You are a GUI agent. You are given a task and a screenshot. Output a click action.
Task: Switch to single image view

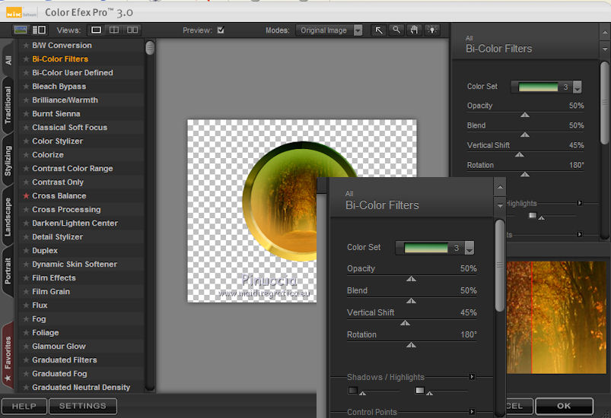pyautogui.click(x=97, y=30)
